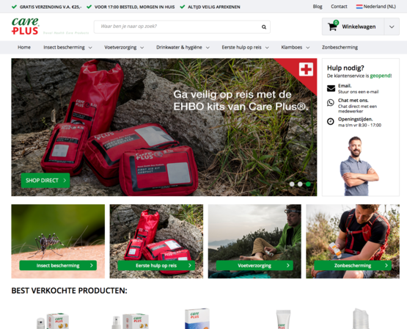Click the 'Hulp nodig?' heading

tap(345, 68)
